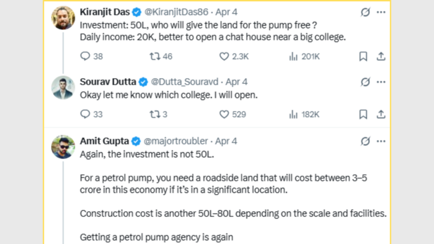View analytics of 201K views tweet

(x=304, y=56)
